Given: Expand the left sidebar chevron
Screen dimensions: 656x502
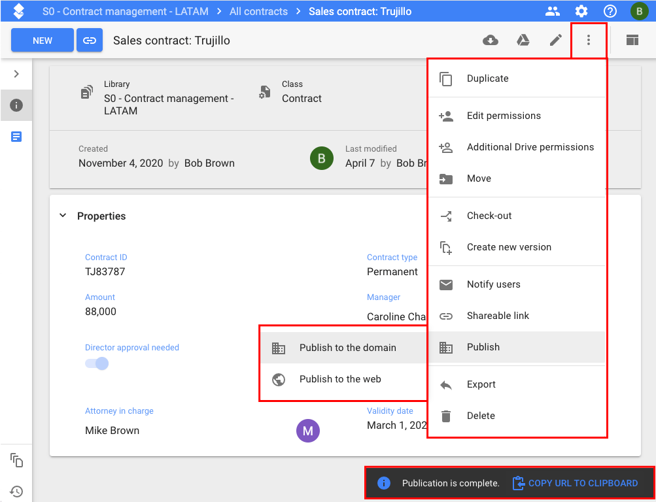Looking at the screenshot, I should pos(16,74).
